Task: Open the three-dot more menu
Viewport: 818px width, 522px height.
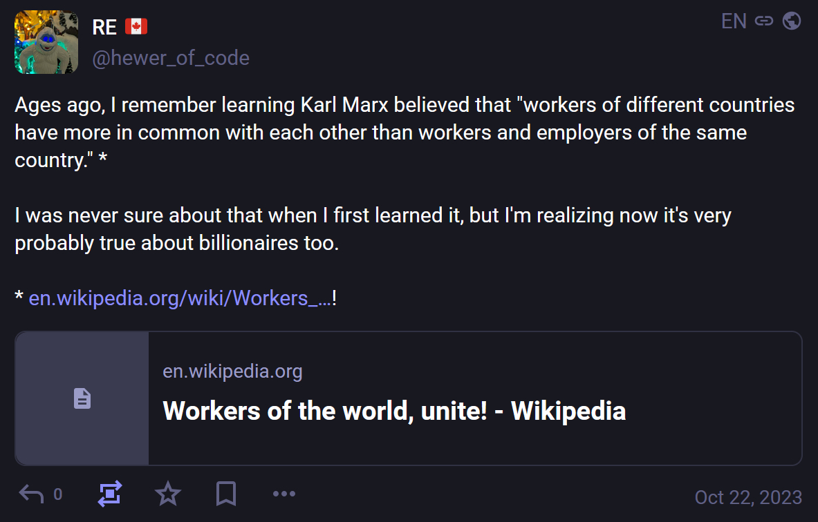Action: [x=284, y=494]
